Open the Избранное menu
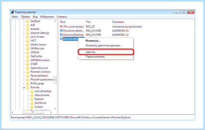 coord(47,17)
